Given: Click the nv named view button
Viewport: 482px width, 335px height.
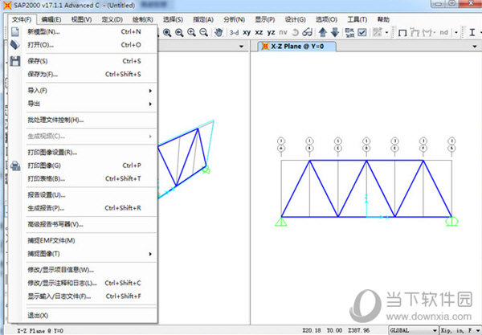Looking at the screenshot, I should pyautogui.click(x=283, y=32).
